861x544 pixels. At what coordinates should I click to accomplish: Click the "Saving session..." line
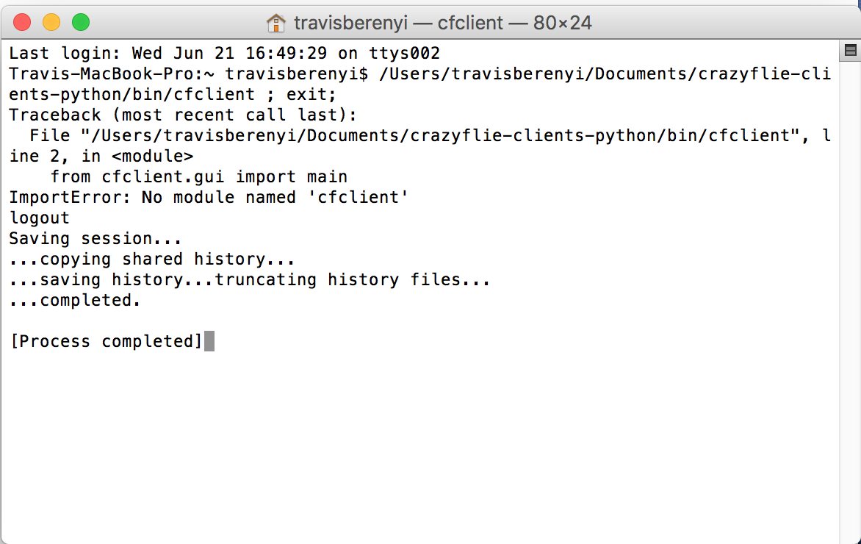(95, 239)
